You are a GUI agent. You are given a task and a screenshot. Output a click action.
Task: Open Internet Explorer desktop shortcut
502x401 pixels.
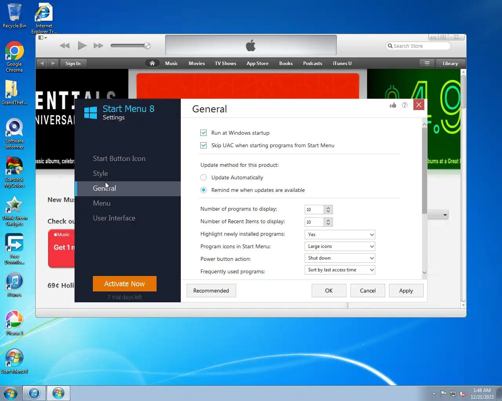pyautogui.click(x=44, y=18)
